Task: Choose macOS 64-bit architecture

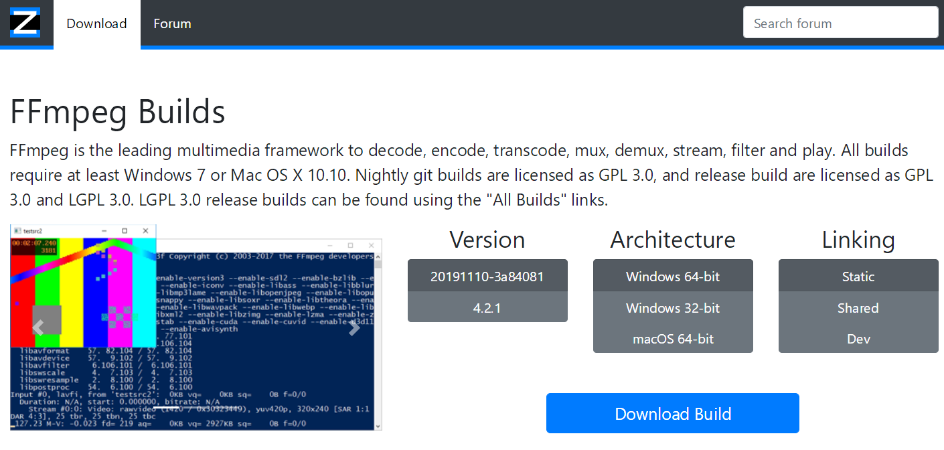Action: click(673, 338)
